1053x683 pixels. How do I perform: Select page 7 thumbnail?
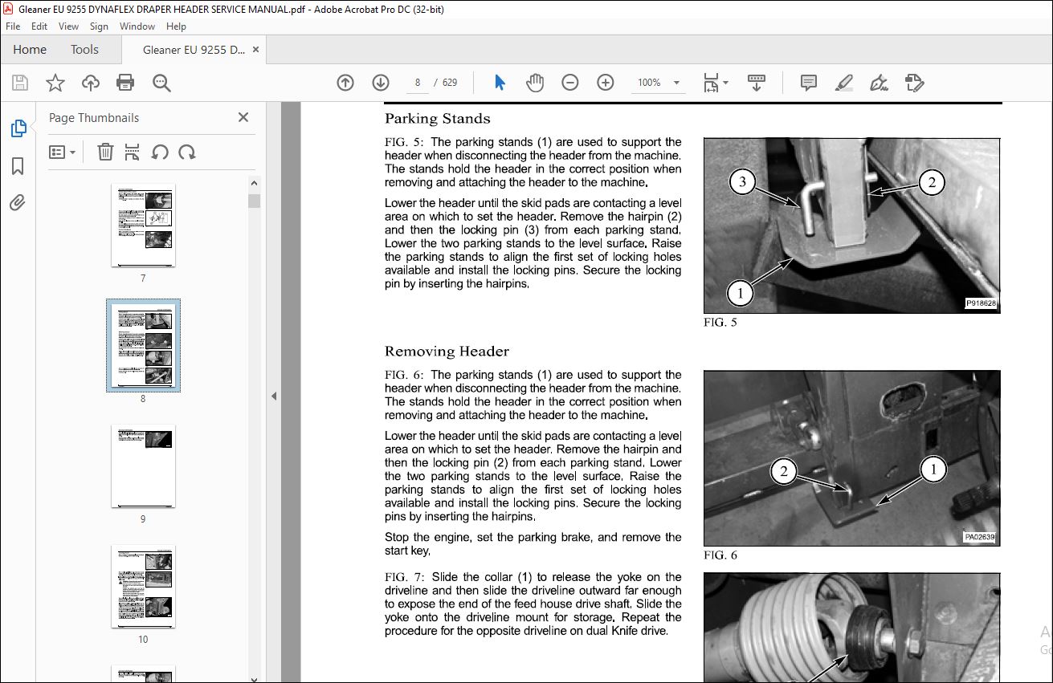coord(143,226)
